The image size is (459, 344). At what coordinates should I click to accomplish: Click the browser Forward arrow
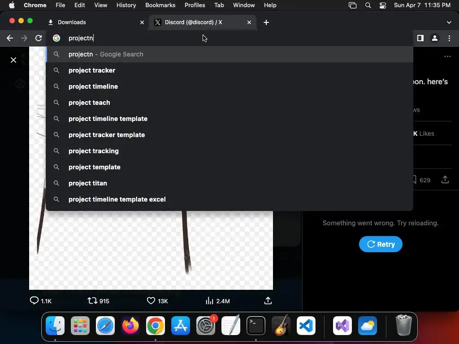[x=24, y=38]
